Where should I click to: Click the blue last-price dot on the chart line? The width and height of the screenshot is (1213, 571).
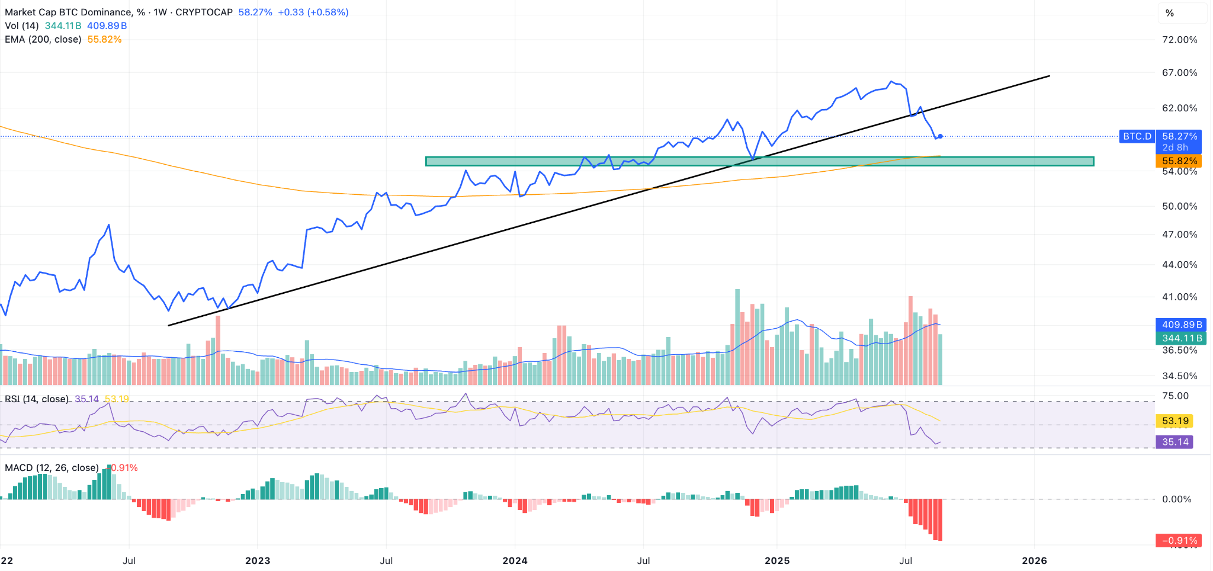pos(941,136)
